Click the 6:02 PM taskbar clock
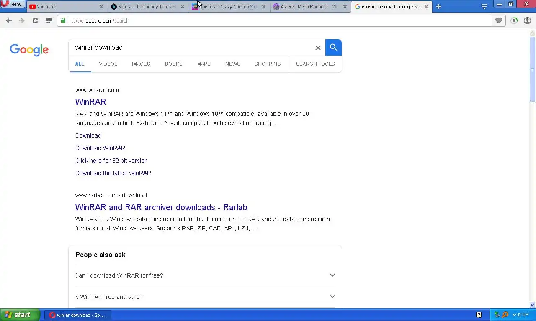This screenshot has width=536, height=321. (520, 315)
